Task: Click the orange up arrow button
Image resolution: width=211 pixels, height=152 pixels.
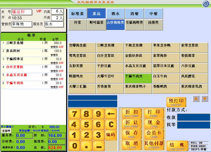Action: tap(196, 99)
